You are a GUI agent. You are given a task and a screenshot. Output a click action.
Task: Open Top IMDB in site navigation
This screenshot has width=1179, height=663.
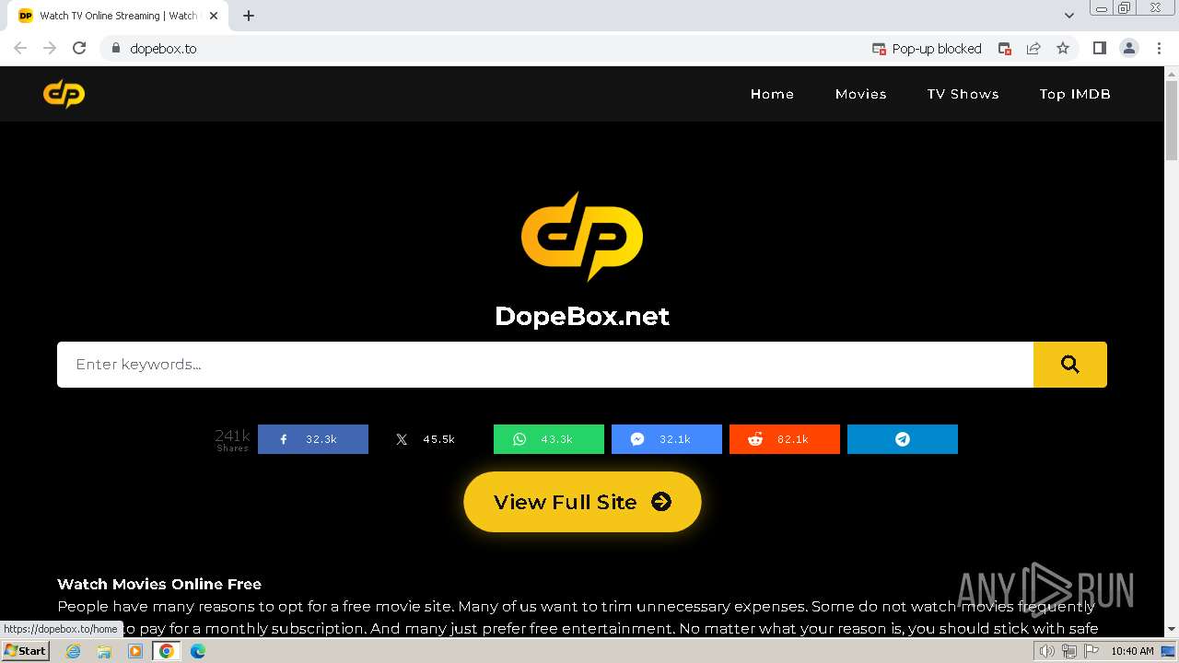[x=1075, y=94]
